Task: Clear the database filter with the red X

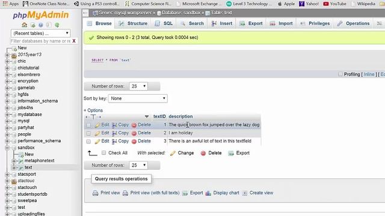Action: [x=73, y=41]
